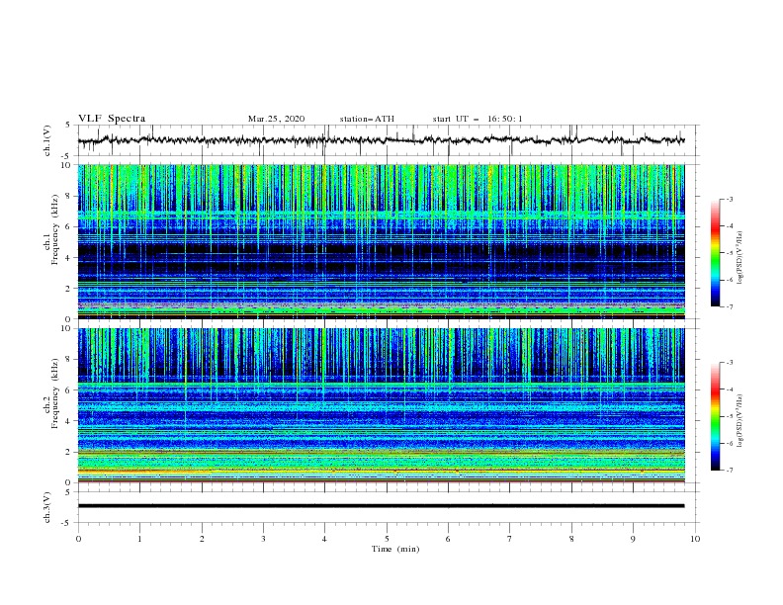
Task: Click the '0' tick on time axis
Action: (78, 539)
